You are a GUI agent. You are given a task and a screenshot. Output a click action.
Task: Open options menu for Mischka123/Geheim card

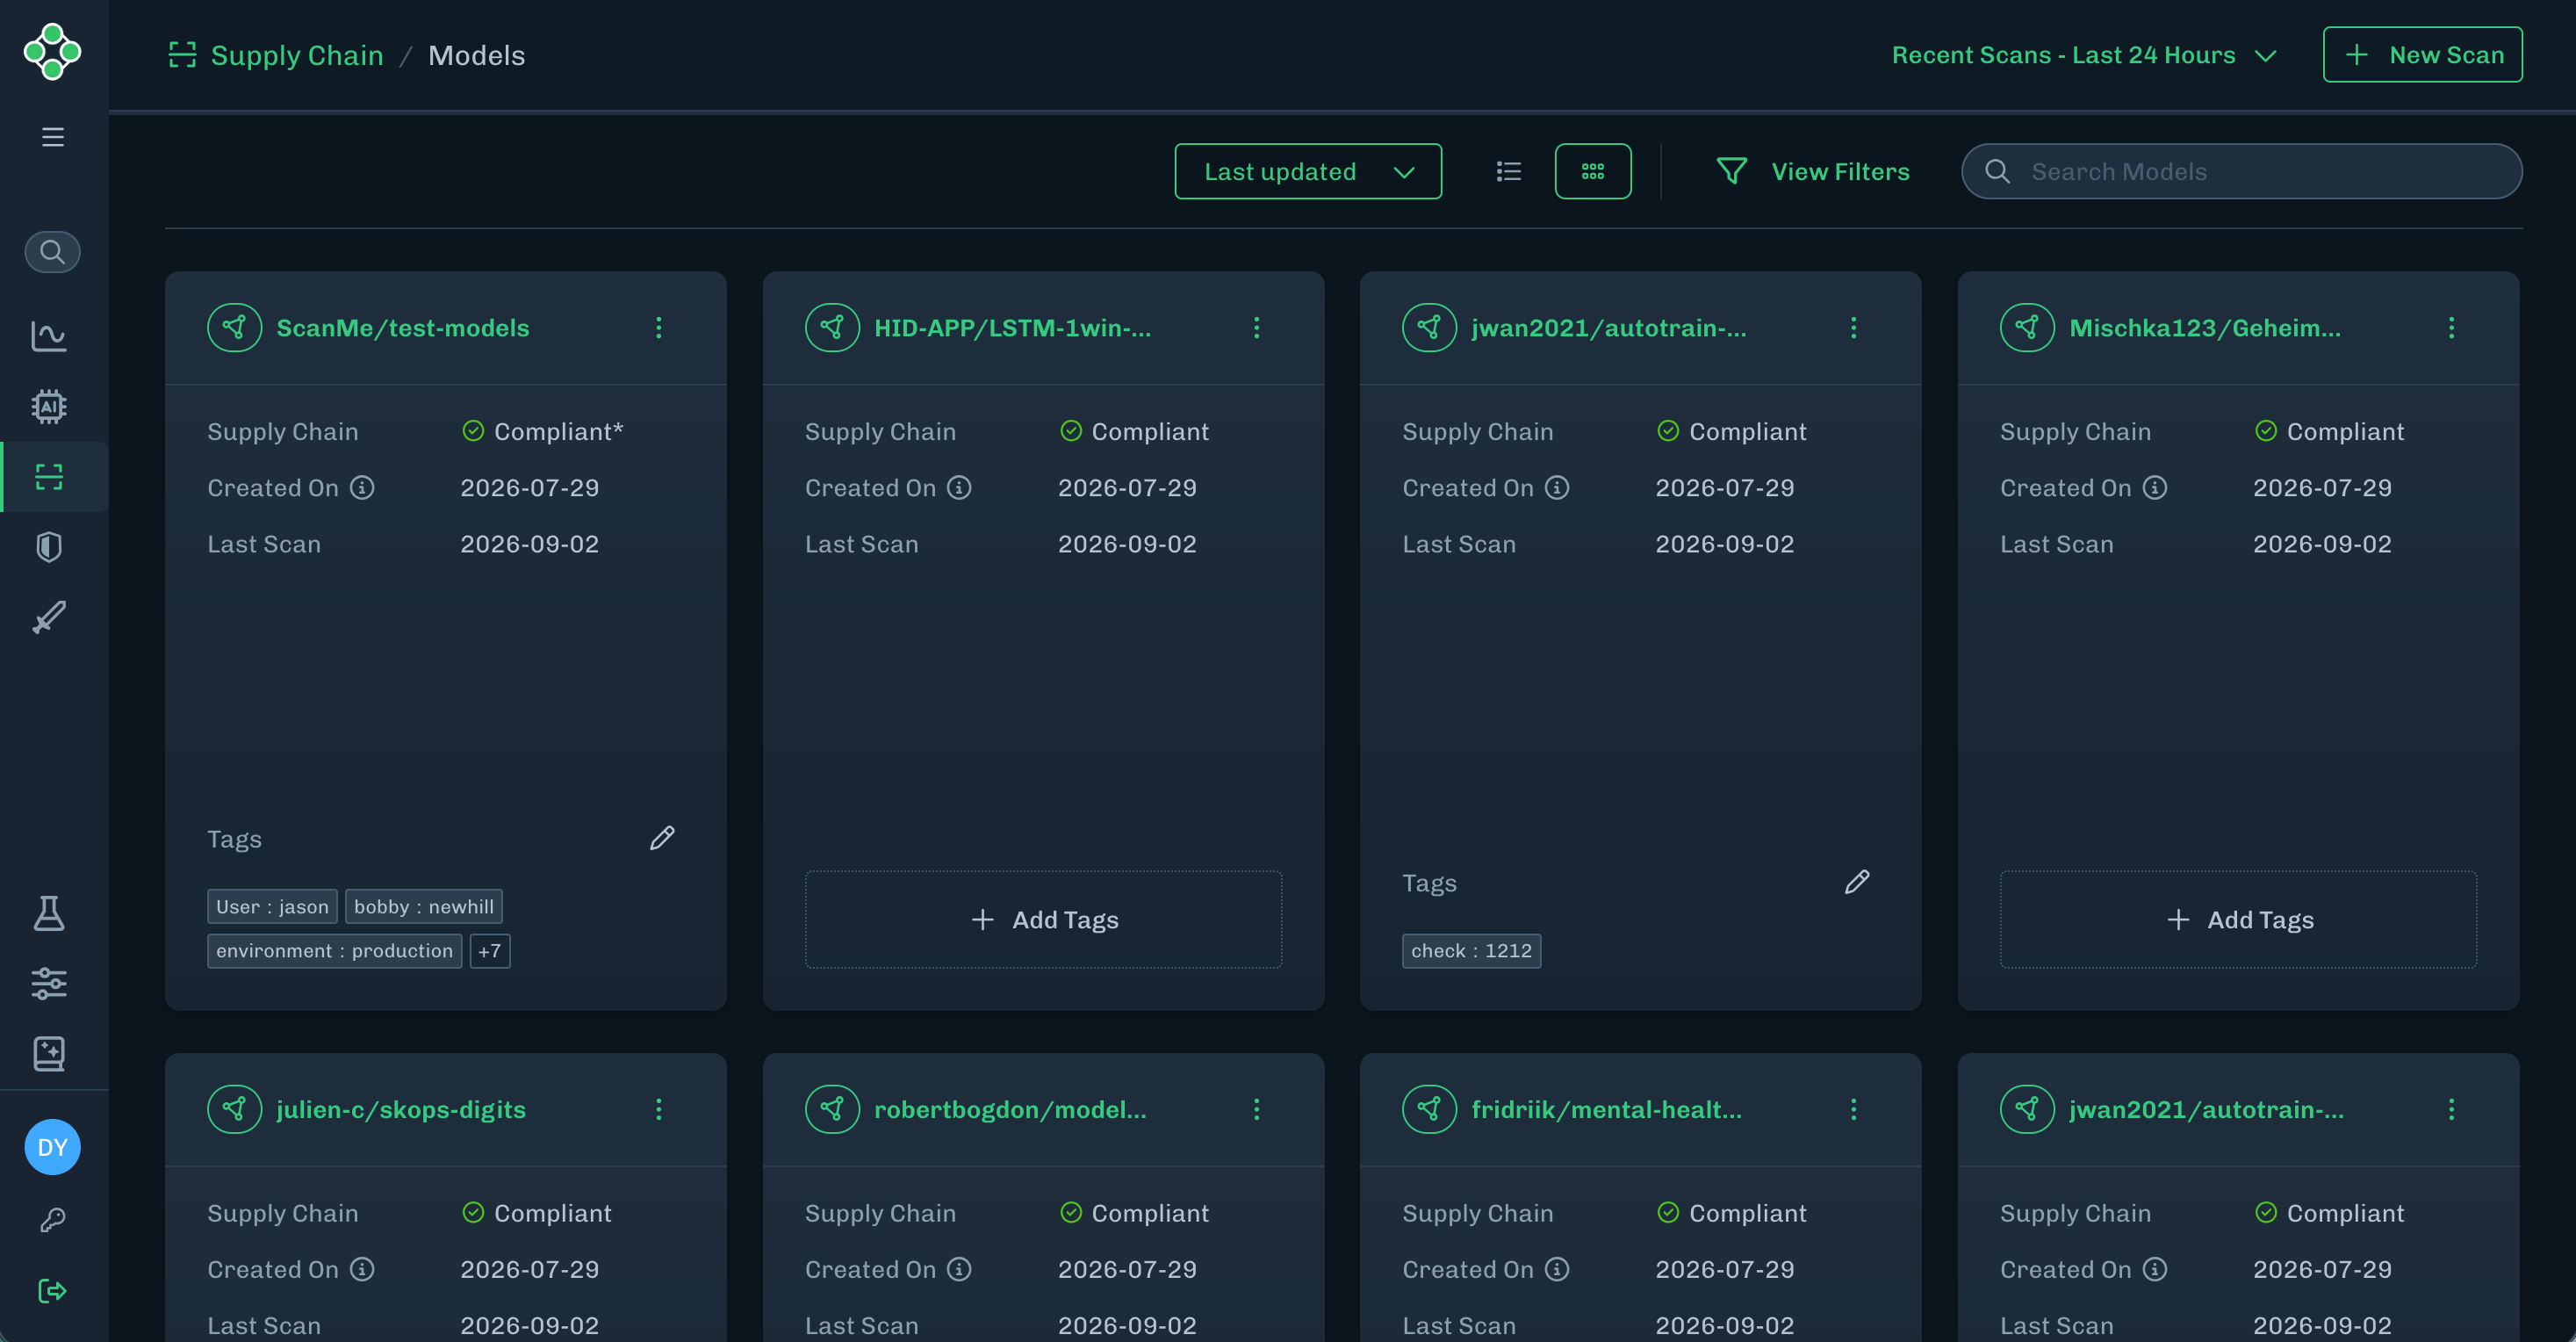click(2451, 328)
